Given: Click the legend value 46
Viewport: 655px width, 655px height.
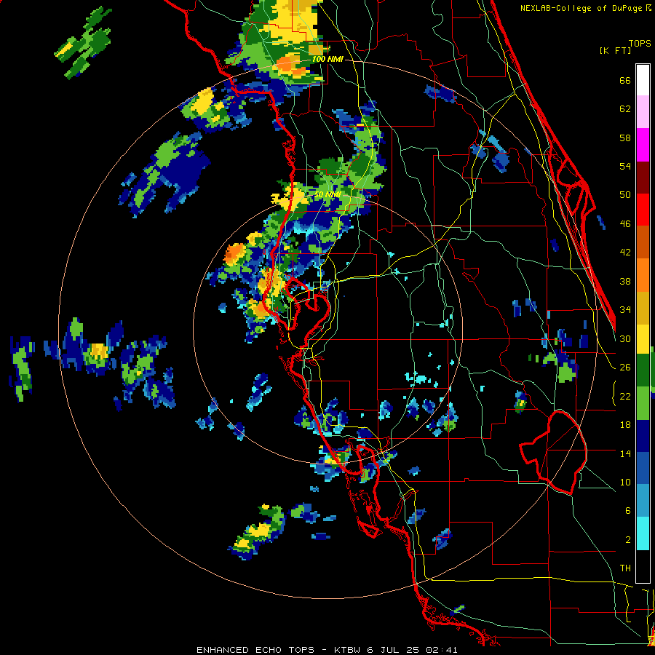Looking at the screenshot, I should [625, 224].
